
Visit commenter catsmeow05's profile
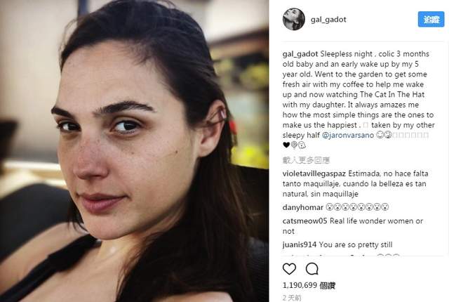click(304, 221)
